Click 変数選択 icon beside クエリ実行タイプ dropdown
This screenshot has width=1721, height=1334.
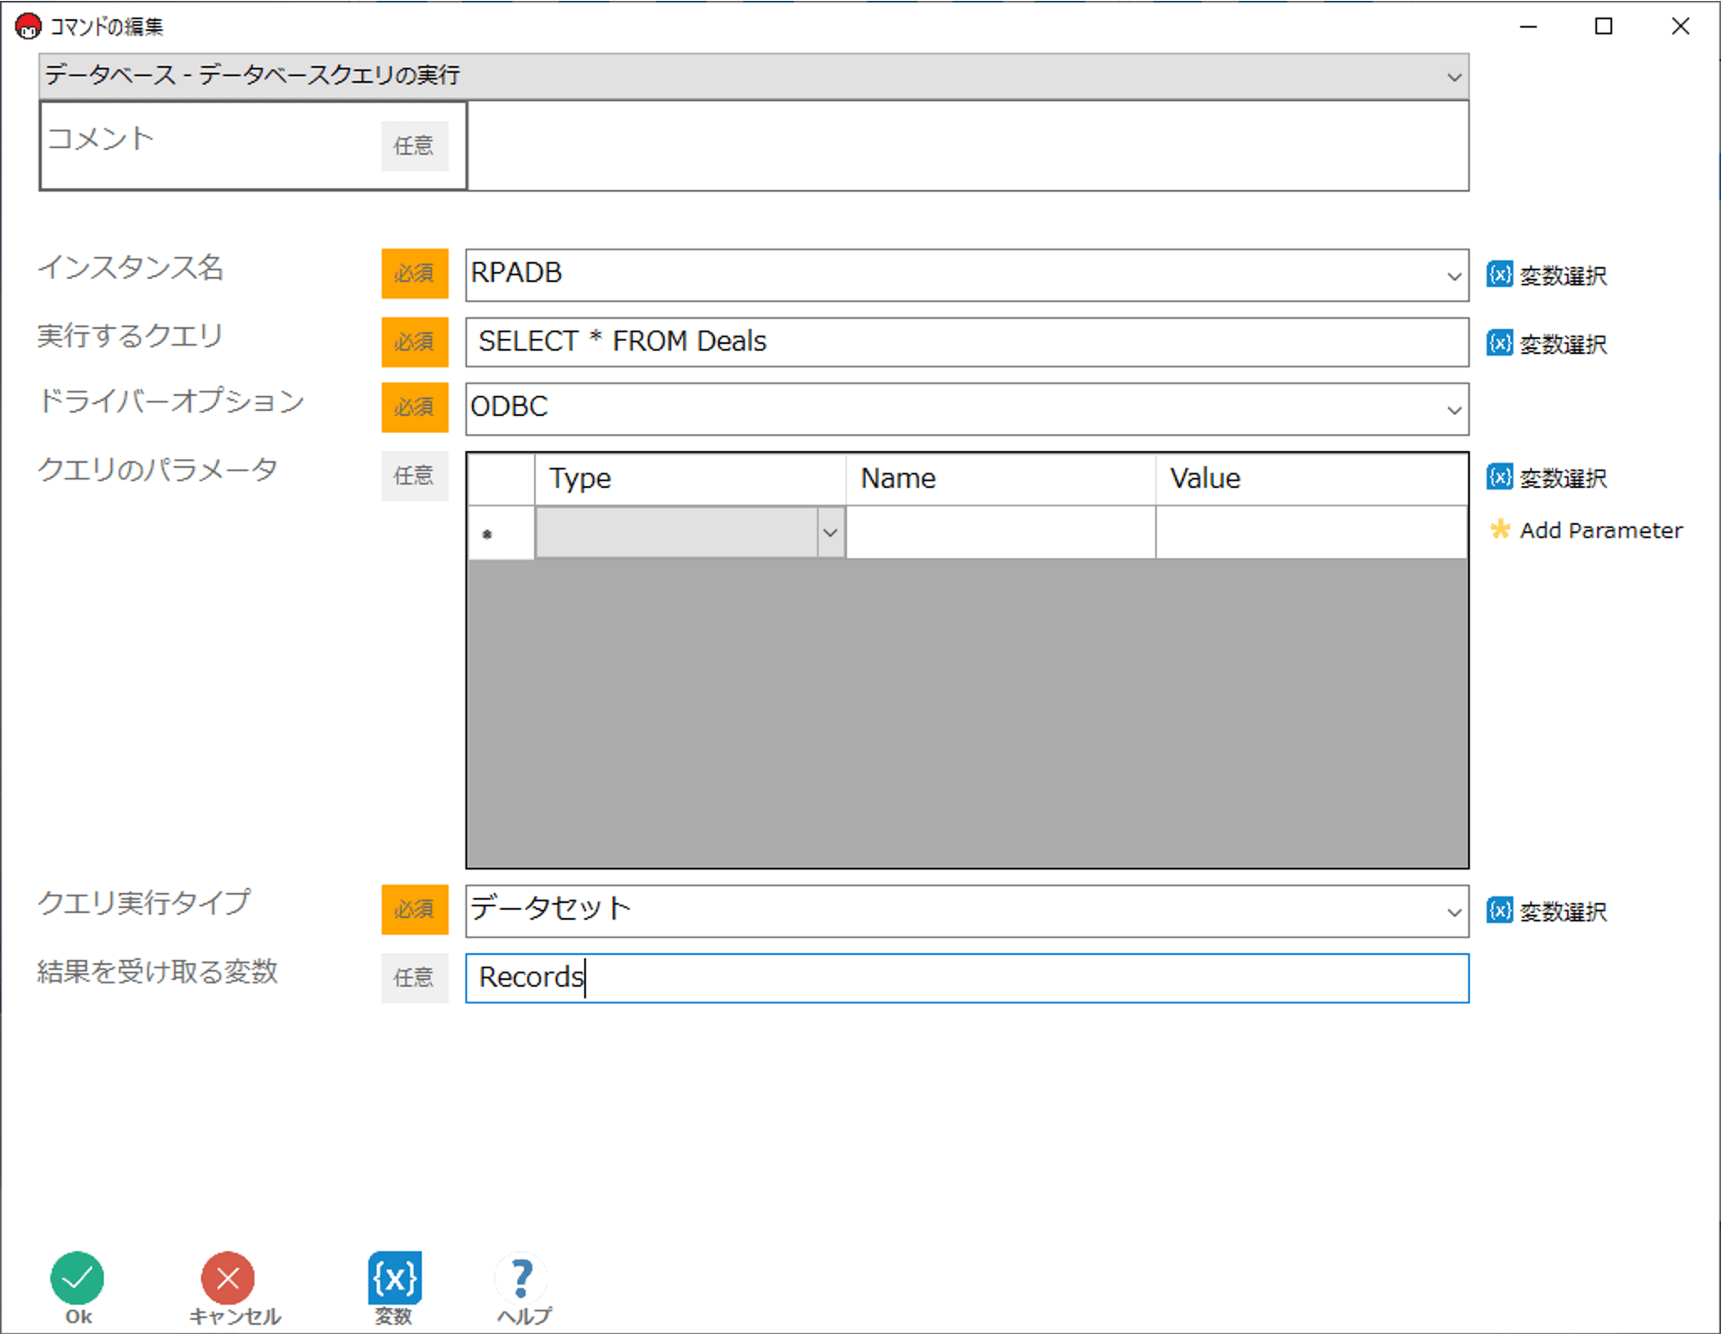tap(1499, 911)
